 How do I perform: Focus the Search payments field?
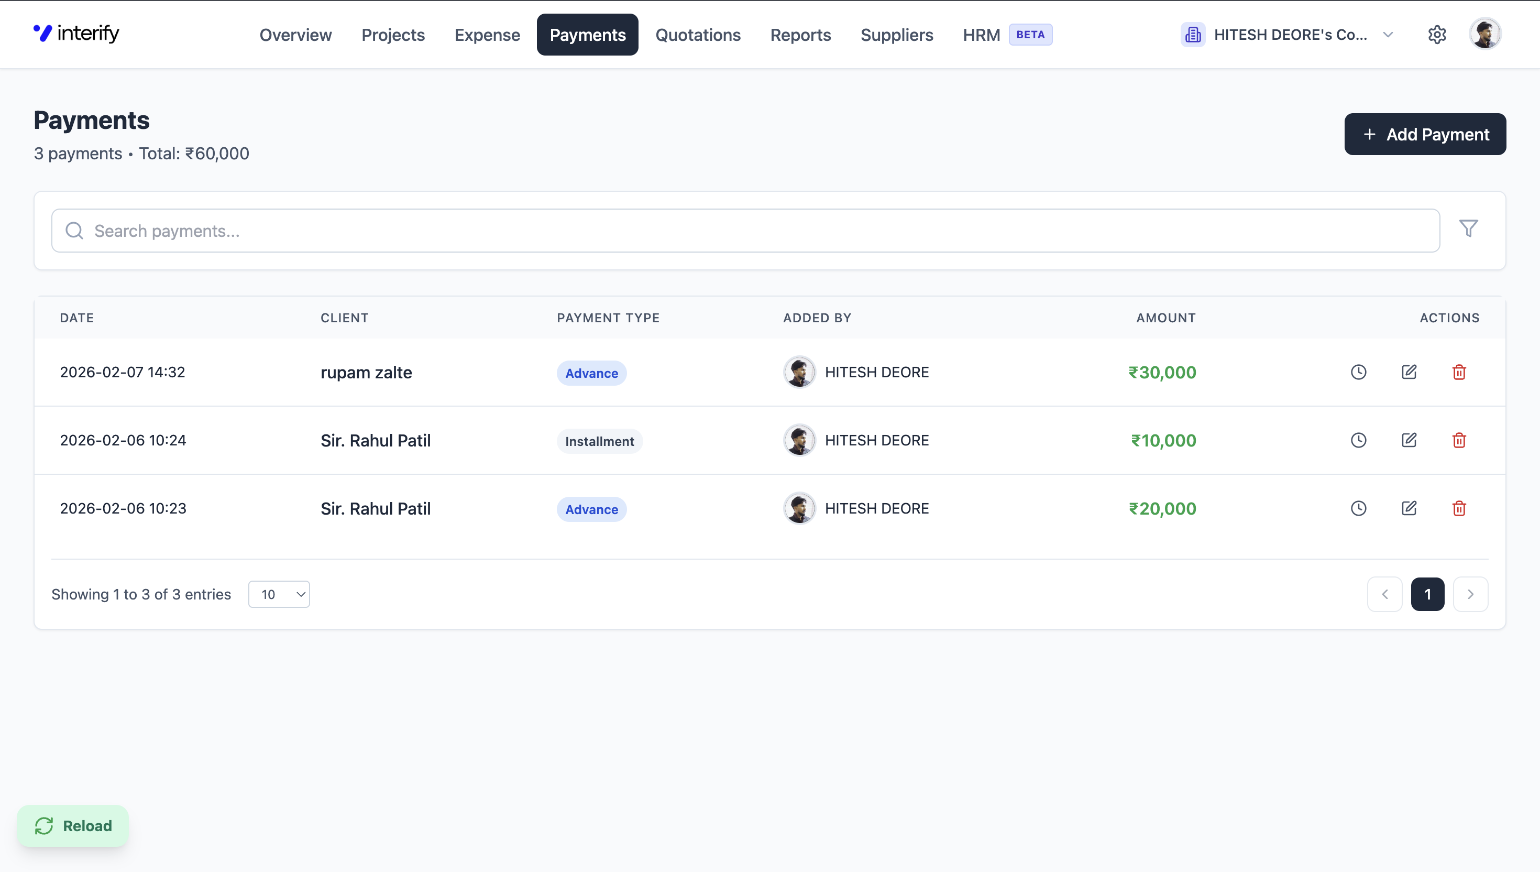tap(745, 231)
